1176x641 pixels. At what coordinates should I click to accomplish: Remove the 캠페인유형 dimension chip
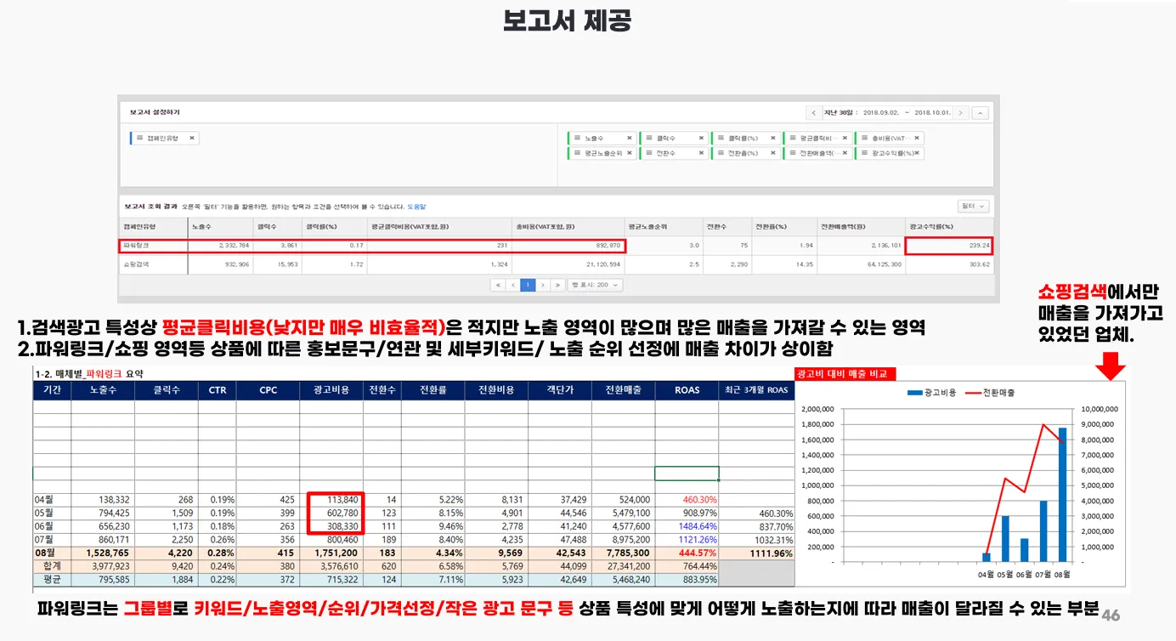point(192,138)
